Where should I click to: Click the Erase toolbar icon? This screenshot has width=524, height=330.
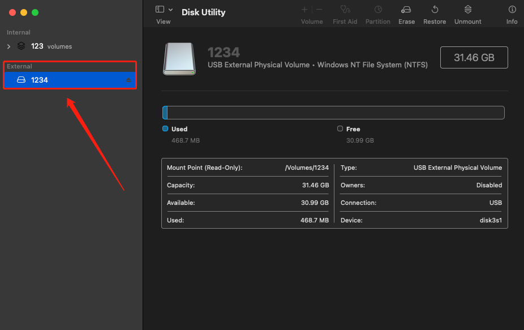(406, 10)
